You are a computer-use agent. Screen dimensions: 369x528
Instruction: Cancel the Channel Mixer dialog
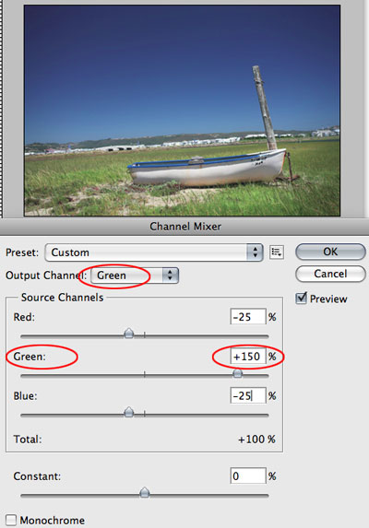click(x=330, y=274)
